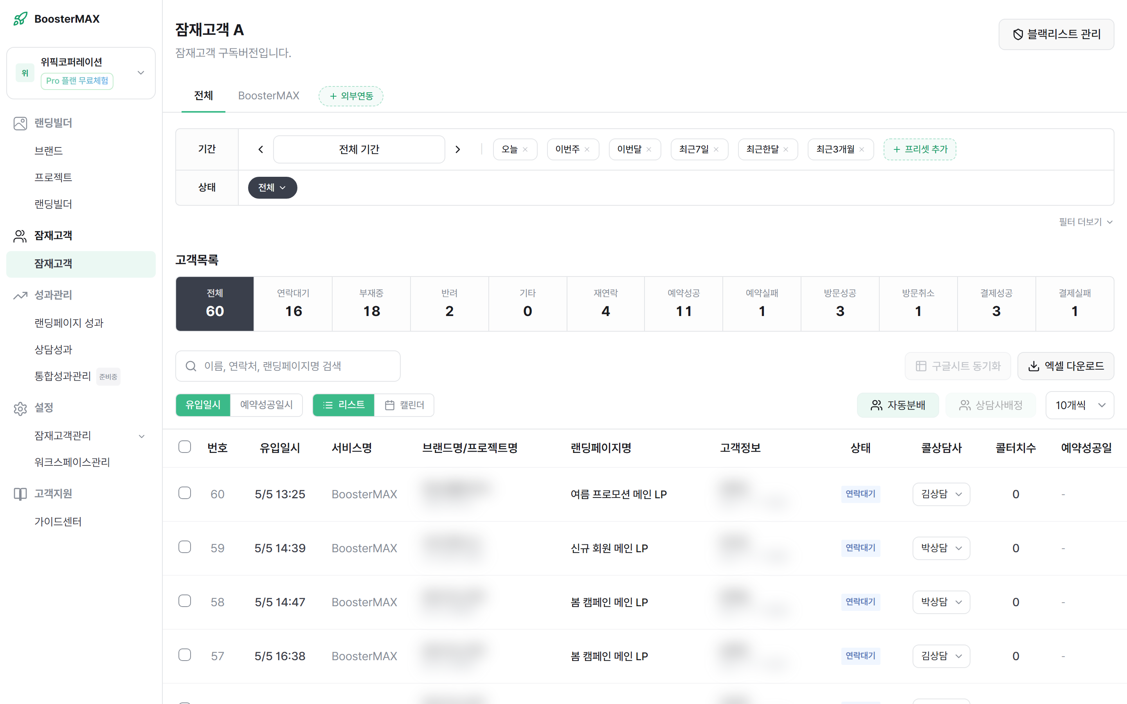The image size is (1127, 704).
Task: Filter list by 예약성공 11
Action: 684,304
